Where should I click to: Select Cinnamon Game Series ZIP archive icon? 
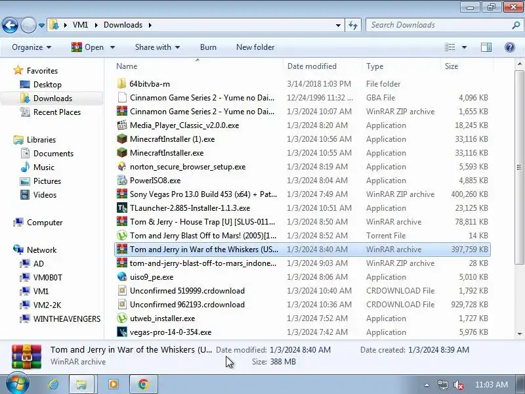[x=122, y=111]
